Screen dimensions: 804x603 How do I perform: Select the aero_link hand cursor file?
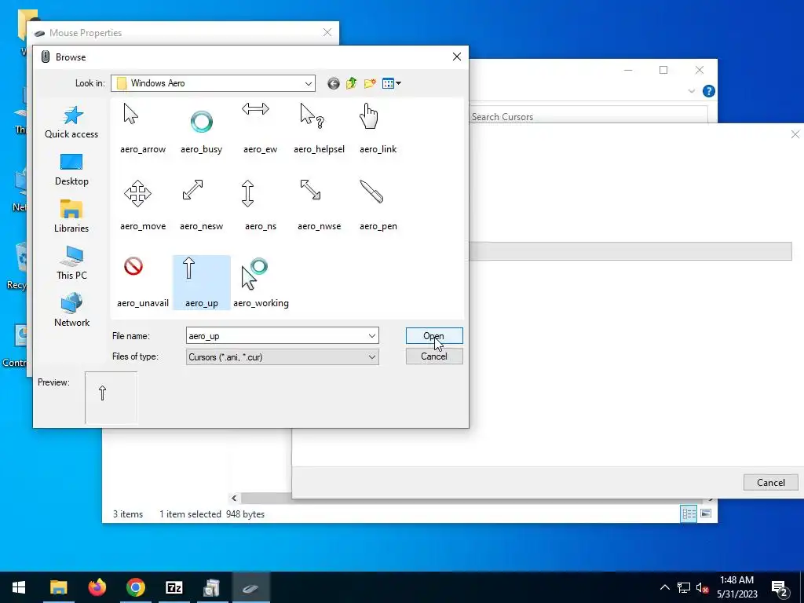pyautogui.click(x=378, y=128)
